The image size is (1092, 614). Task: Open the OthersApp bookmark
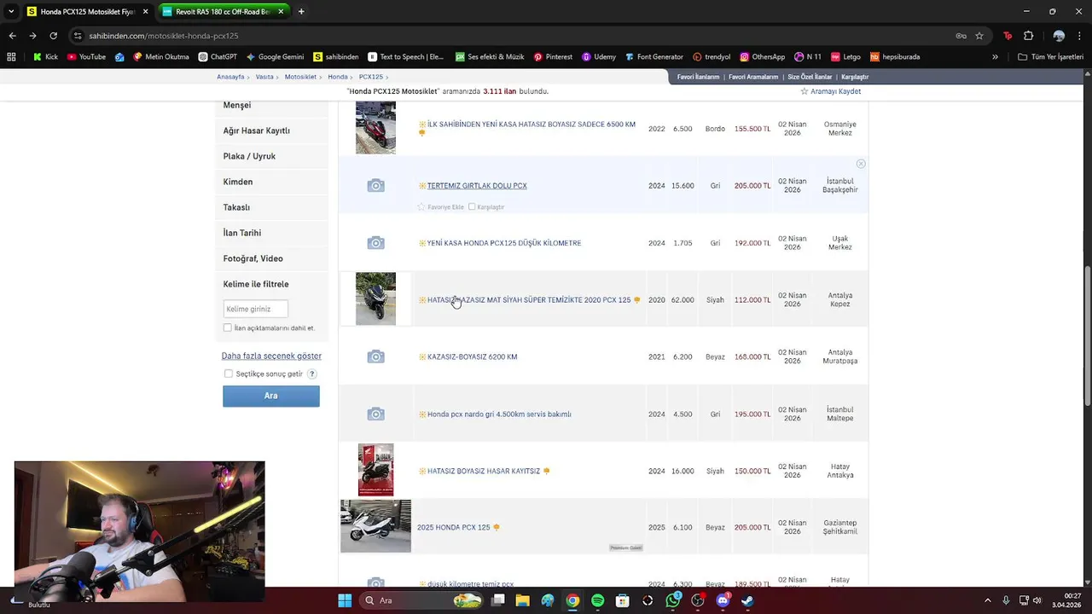click(762, 57)
